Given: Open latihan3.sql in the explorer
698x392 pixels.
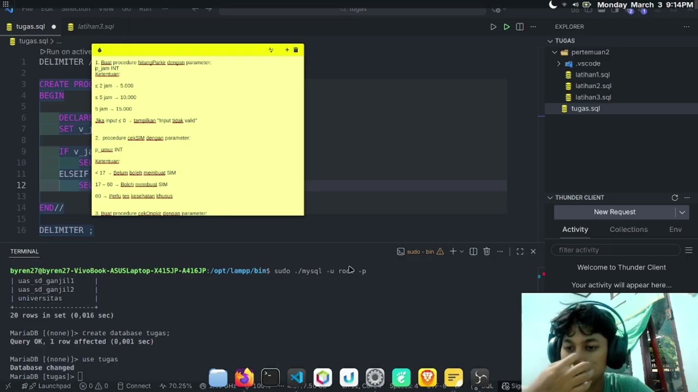Looking at the screenshot, I should tap(593, 97).
